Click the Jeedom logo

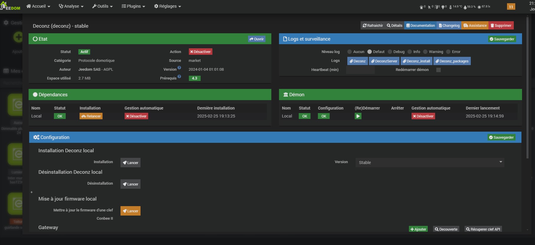click(10, 6)
